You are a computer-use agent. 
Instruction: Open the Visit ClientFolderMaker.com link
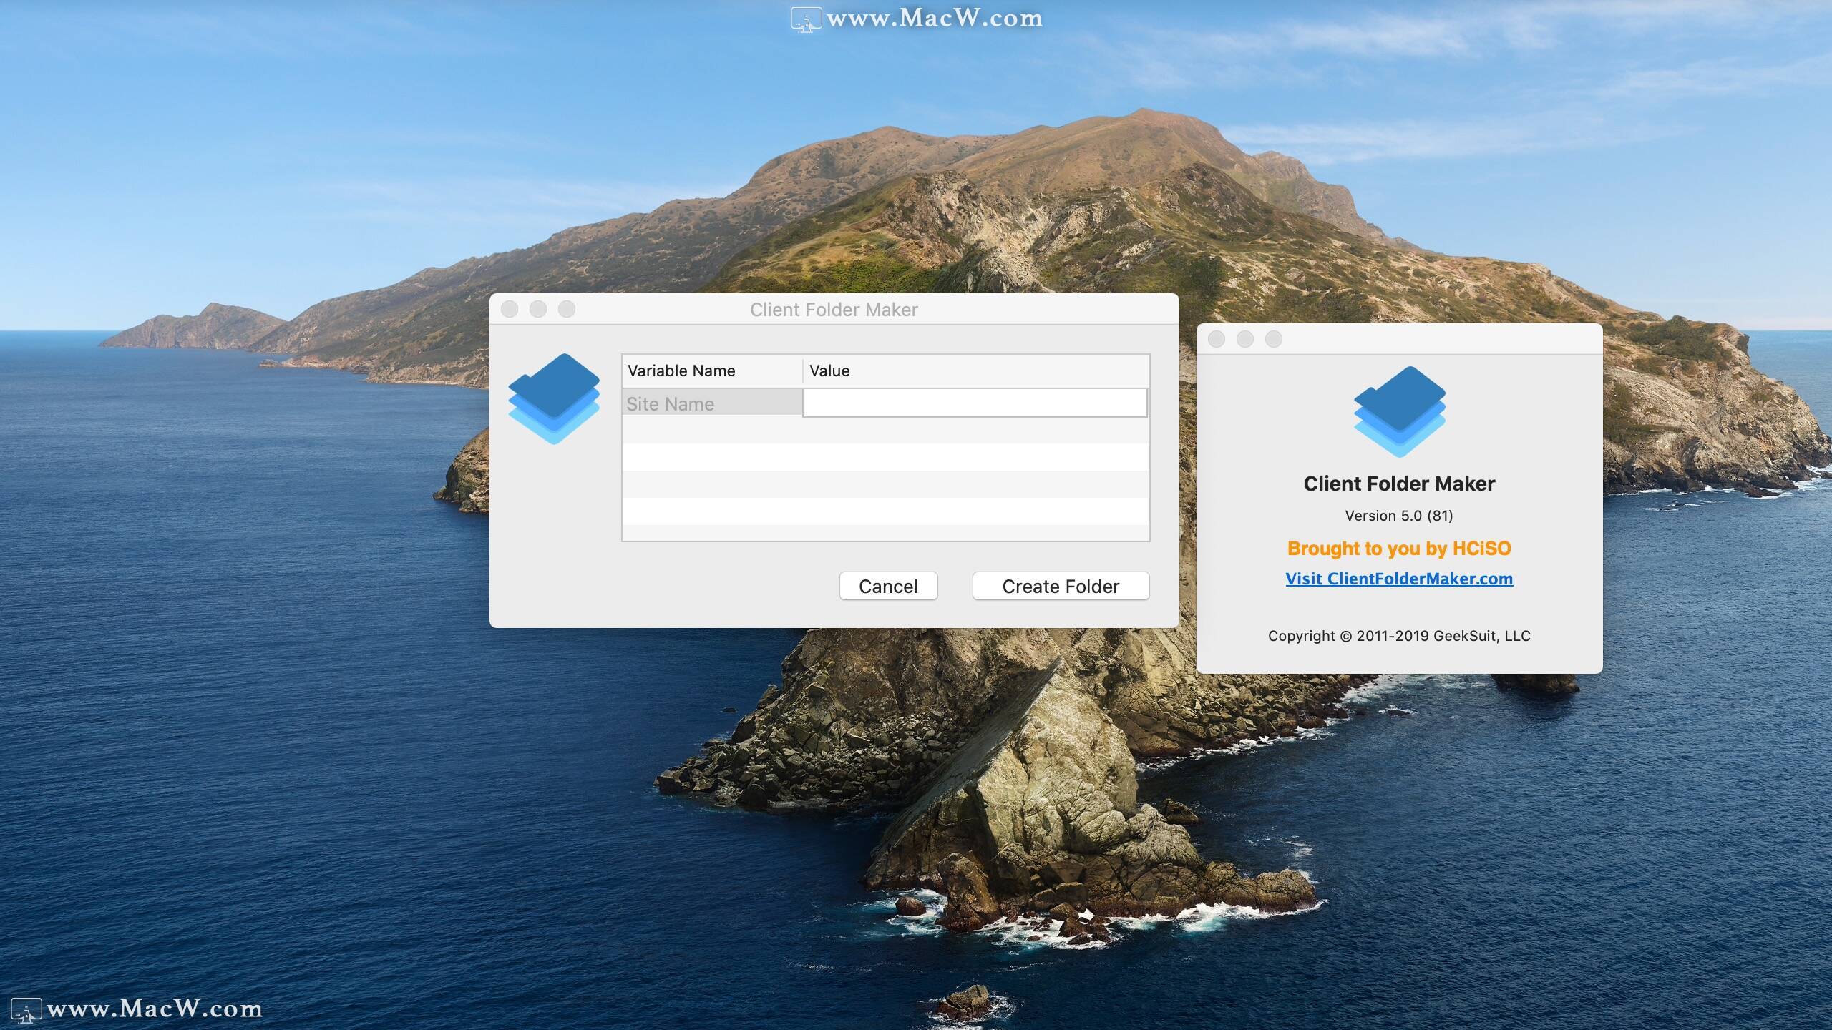1399,579
